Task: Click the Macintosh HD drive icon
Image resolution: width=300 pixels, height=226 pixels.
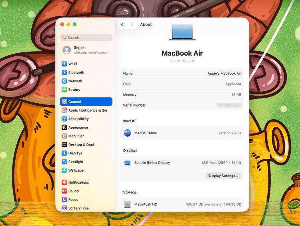Action: pos(128,204)
